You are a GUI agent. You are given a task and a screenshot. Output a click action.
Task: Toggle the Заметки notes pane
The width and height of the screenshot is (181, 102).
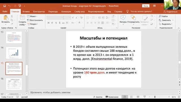click(x=98, y=97)
